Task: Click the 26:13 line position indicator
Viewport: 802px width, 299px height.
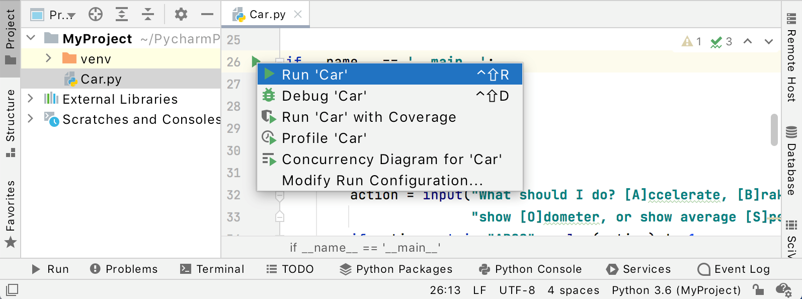Action: point(445,290)
